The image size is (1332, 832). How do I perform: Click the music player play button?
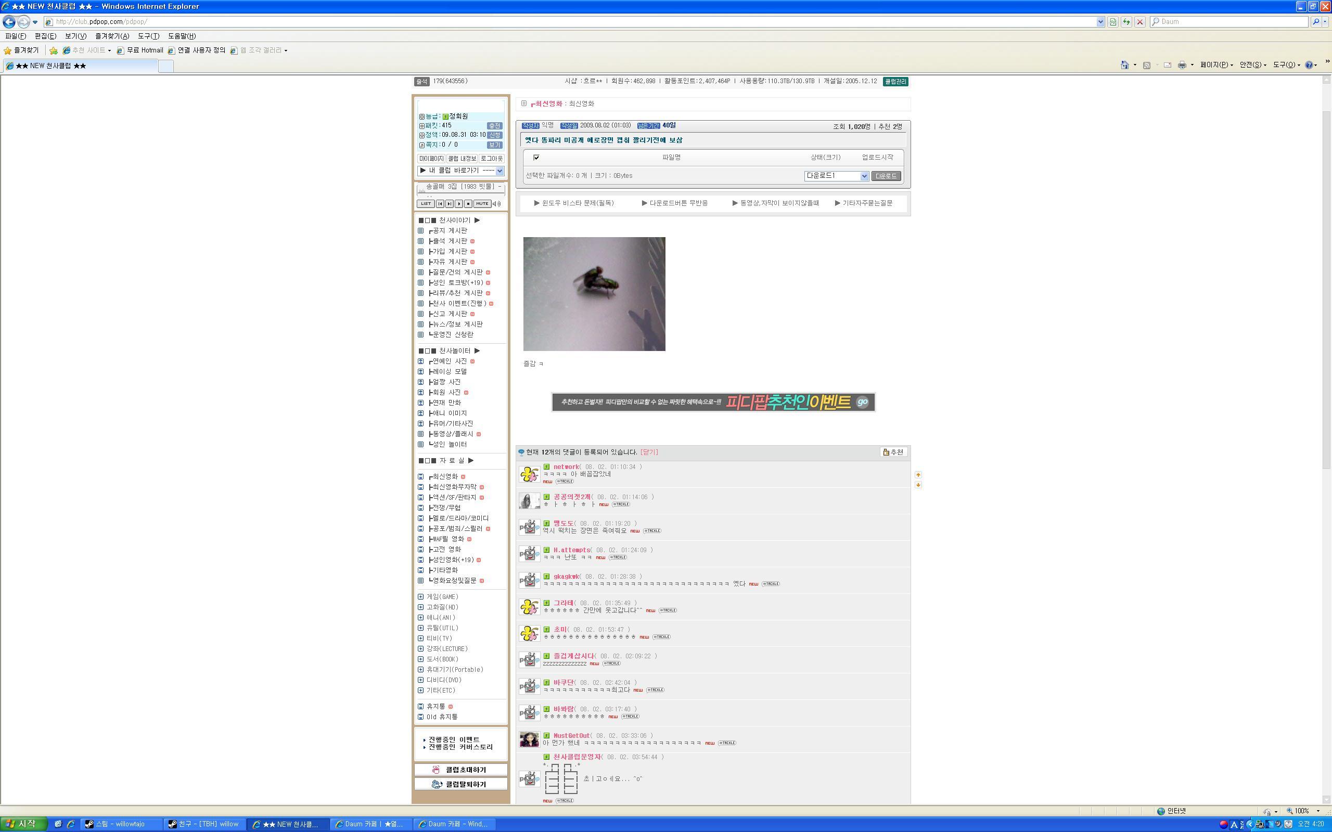point(458,204)
